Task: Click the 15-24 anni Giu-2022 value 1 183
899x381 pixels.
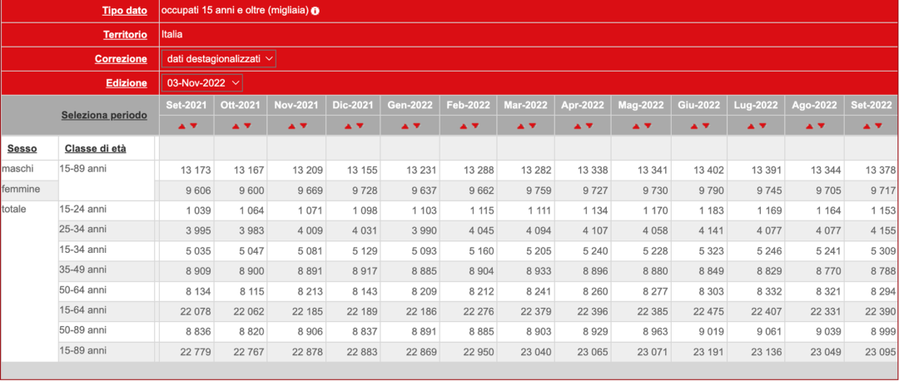Action: (x=711, y=210)
